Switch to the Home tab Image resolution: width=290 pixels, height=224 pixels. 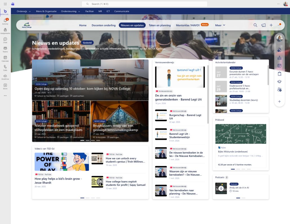tap(83, 25)
